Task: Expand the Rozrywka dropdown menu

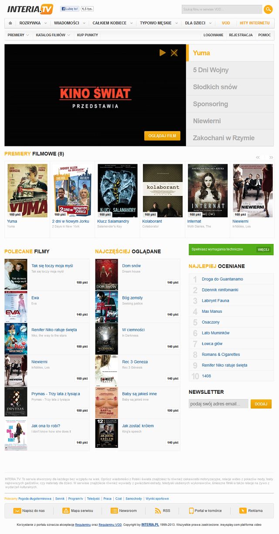Action: [33, 23]
